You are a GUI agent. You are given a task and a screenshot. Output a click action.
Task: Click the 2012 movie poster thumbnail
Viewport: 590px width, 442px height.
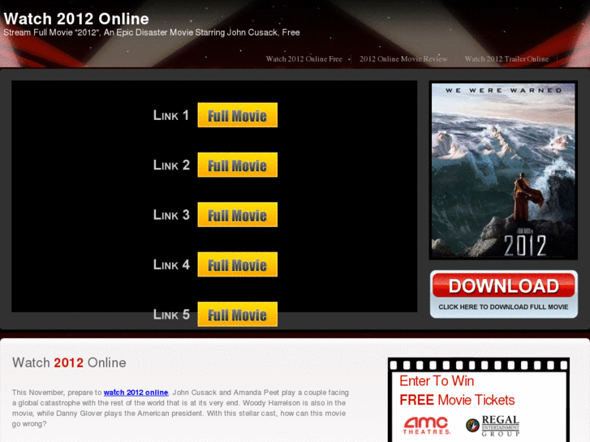point(503,171)
